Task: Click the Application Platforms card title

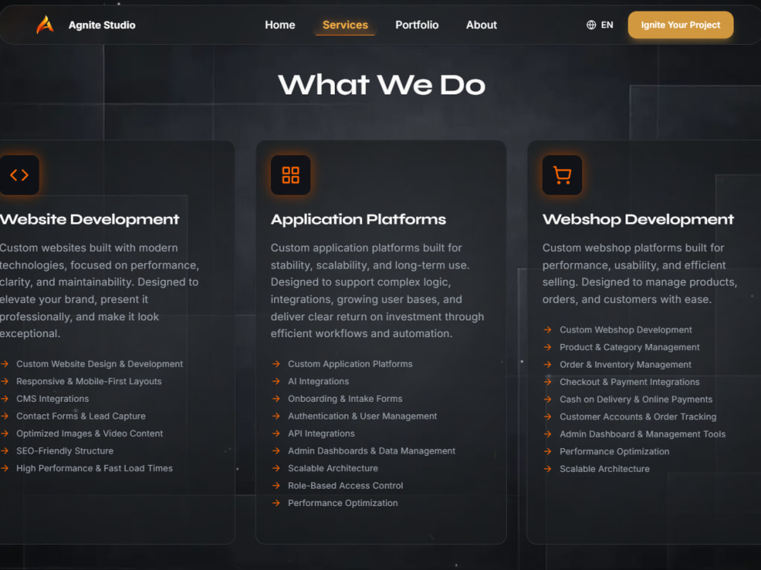Action: [x=358, y=219]
